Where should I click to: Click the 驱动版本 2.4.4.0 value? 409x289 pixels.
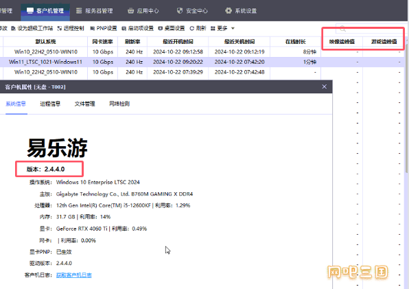(x=64, y=263)
